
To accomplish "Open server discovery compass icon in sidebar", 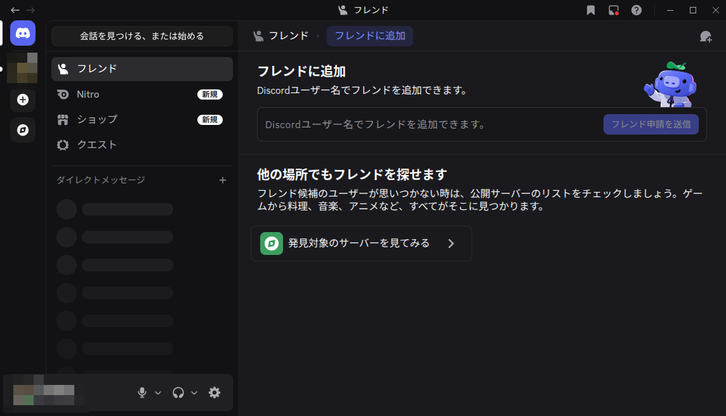I will (x=23, y=130).
